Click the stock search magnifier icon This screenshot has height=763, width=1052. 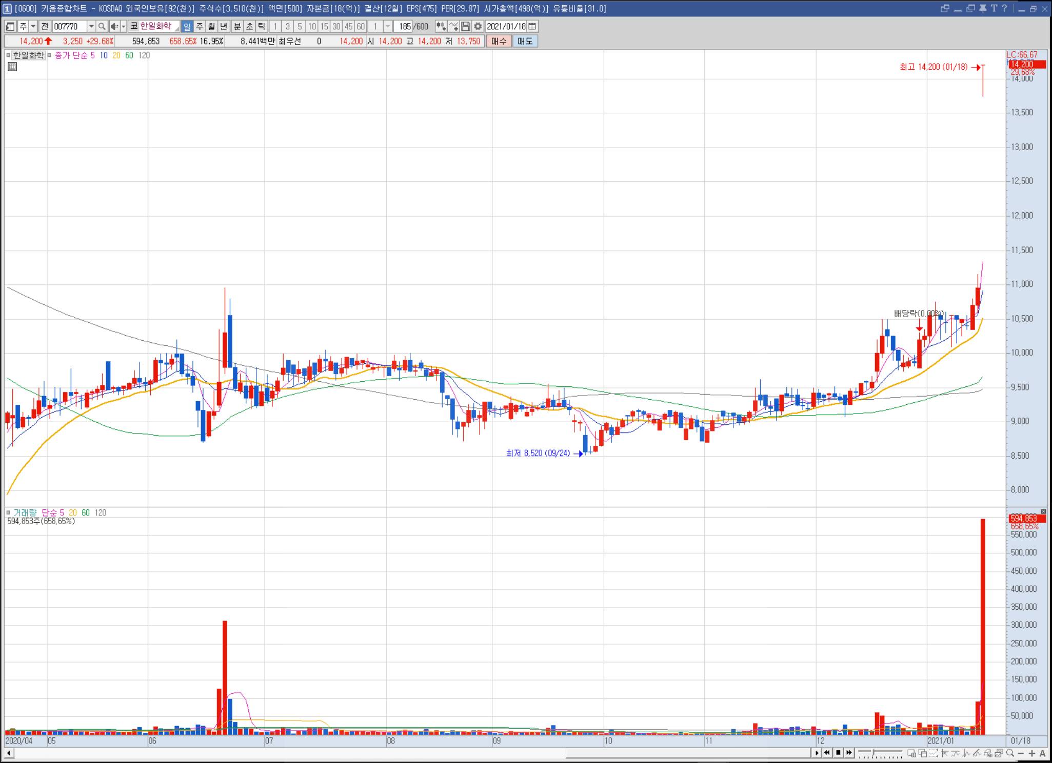click(102, 27)
